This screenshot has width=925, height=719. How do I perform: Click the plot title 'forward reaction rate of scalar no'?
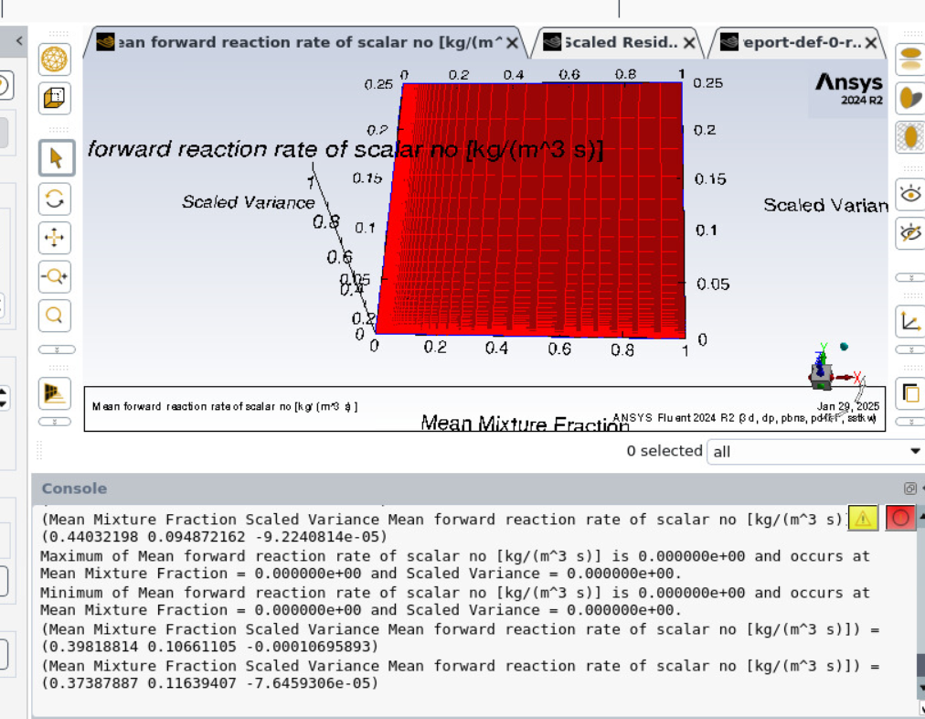click(346, 149)
